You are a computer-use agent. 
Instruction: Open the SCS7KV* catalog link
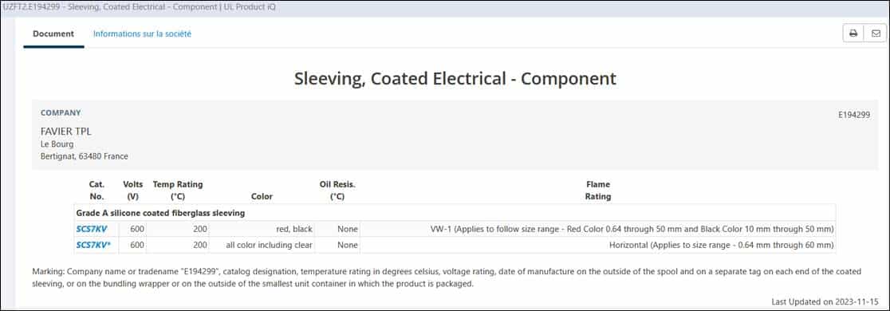[93, 245]
